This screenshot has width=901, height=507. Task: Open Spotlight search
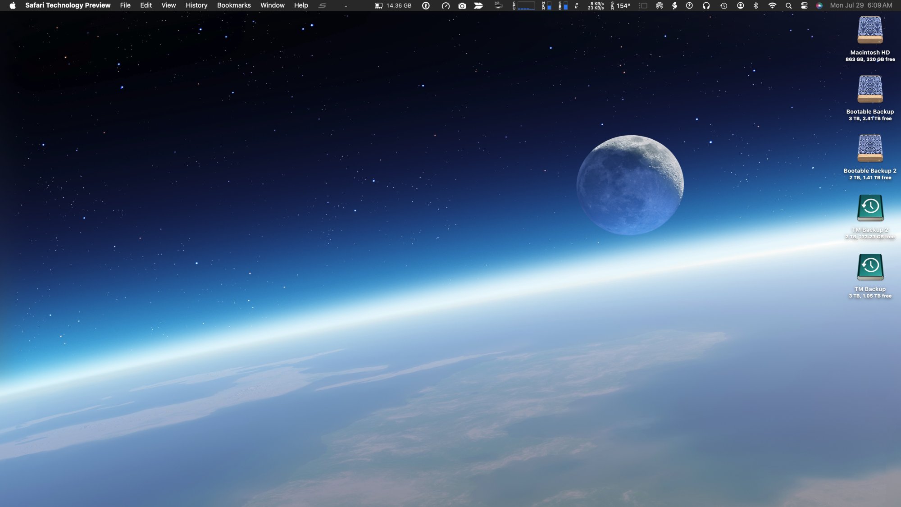(x=788, y=6)
